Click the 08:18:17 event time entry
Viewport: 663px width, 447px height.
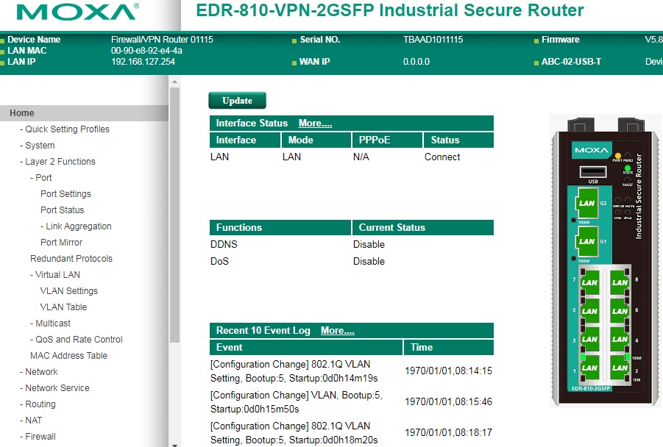(449, 432)
